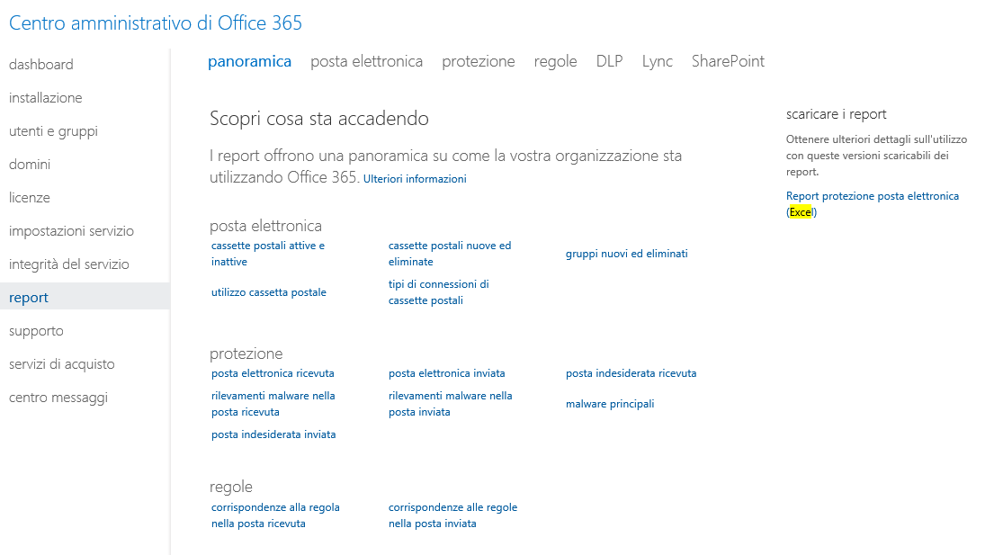Select the report sidebar item

tap(85, 298)
